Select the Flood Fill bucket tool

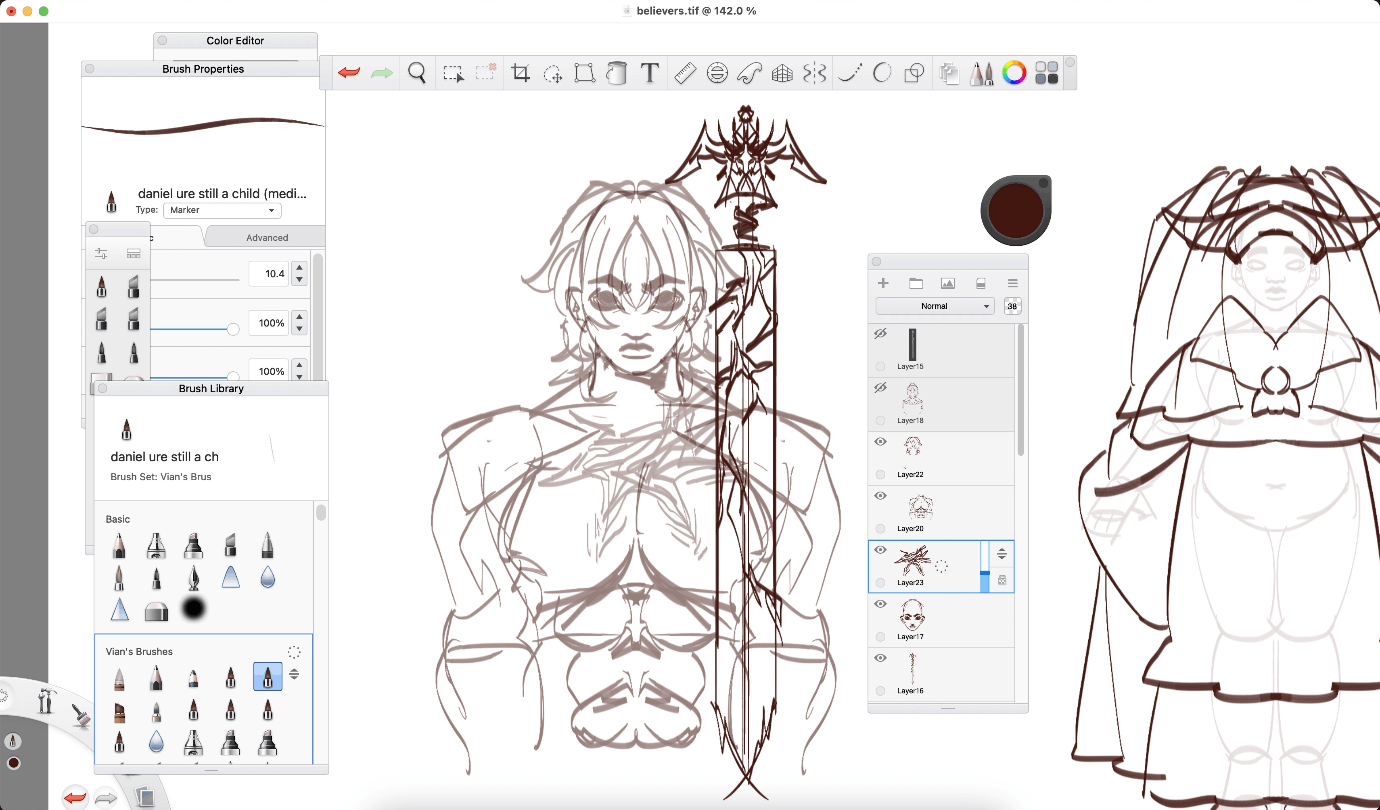click(x=617, y=73)
